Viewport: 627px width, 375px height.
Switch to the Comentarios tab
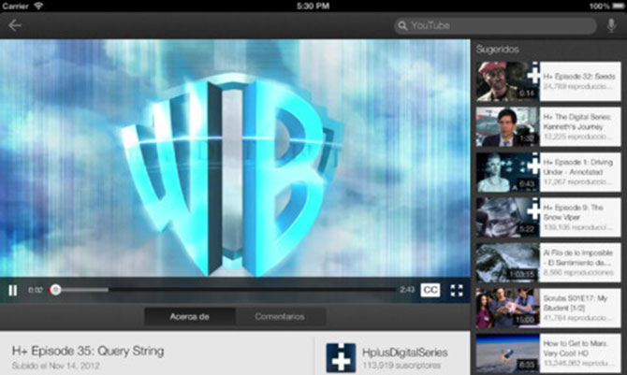tap(280, 317)
